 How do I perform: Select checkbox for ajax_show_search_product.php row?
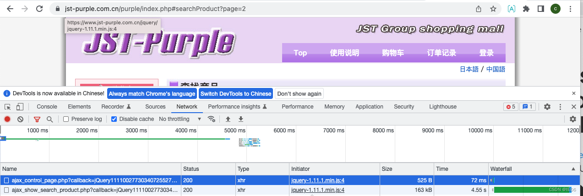(6, 190)
